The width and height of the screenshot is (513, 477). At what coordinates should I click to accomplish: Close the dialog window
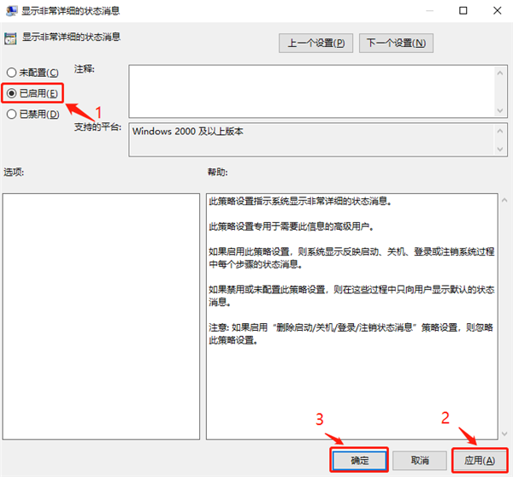(498, 11)
